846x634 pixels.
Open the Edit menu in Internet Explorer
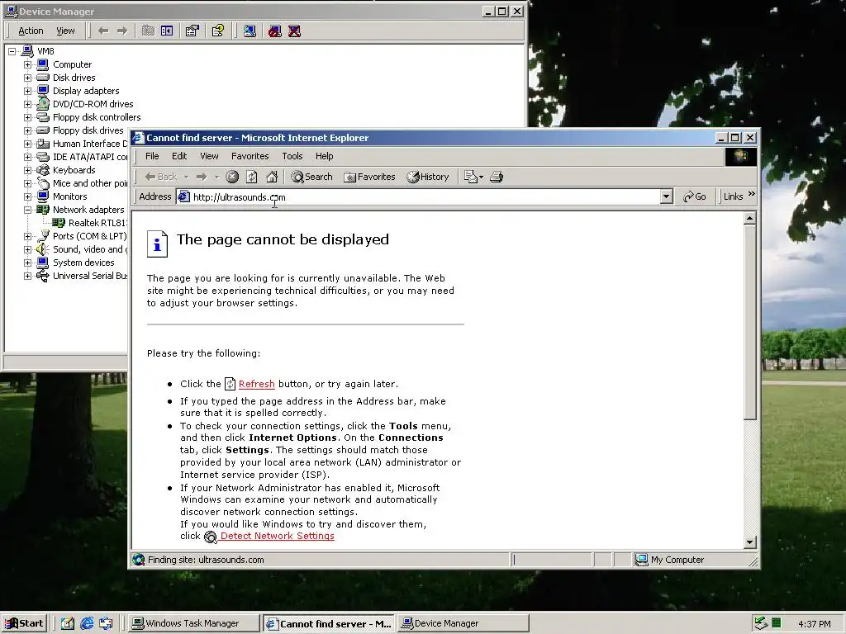tap(179, 156)
